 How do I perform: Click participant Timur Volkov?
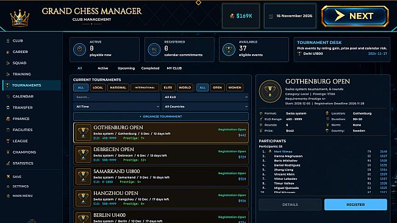point(284,183)
